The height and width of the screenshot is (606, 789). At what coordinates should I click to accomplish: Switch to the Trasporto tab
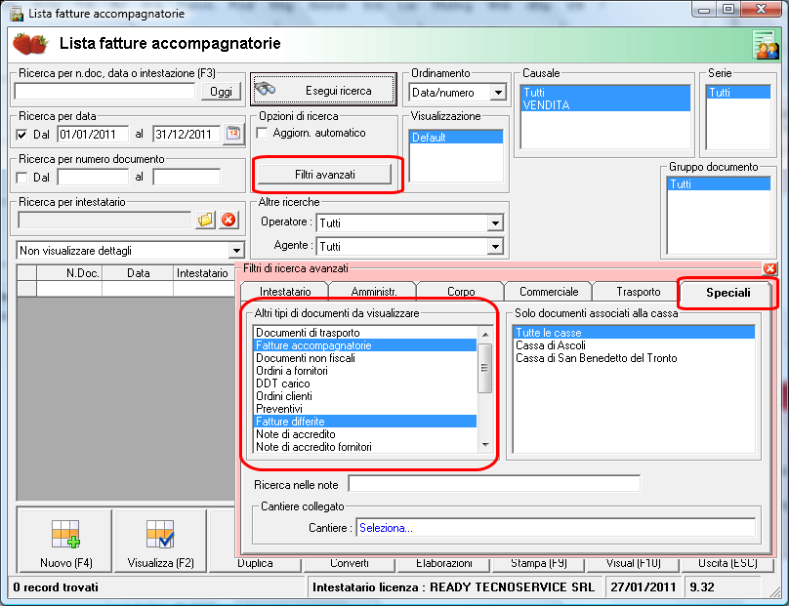[x=638, y=292]
